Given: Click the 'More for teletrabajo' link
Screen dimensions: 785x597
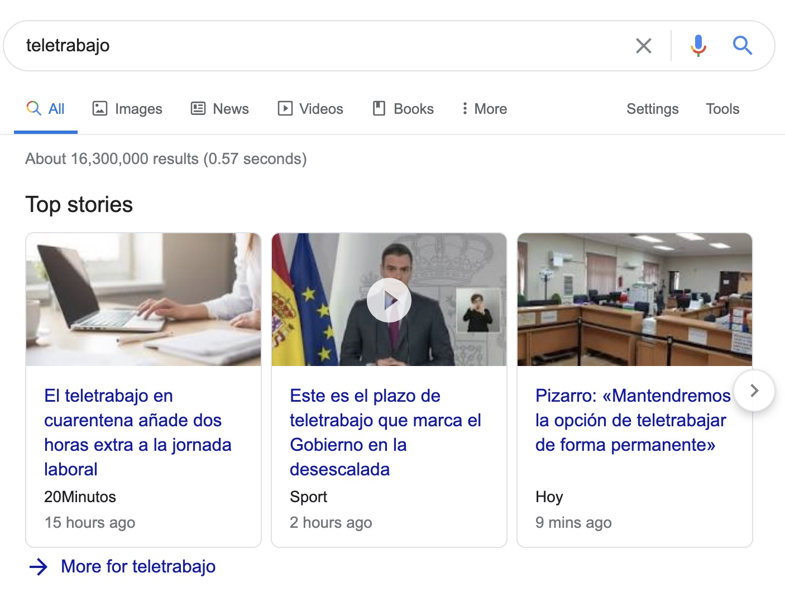Looking at the screenshot, I should click(138, 566).
